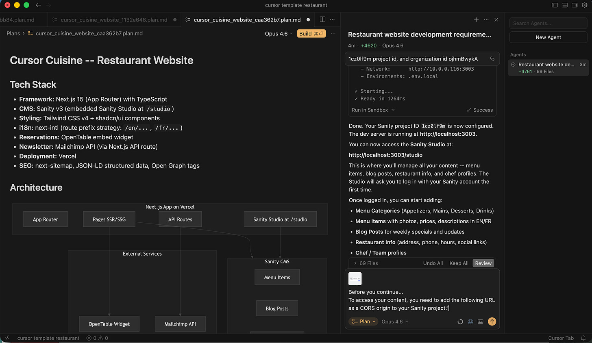This screenshot has width=592, height=343.
Task: Click the context usage ring icon
Action: pos(460,321)
